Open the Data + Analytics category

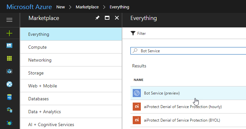pyautogui.click(x=44, y=112)
